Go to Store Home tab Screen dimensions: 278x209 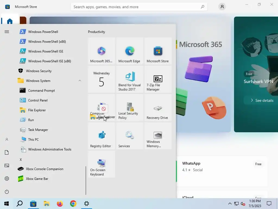(10, 21)
